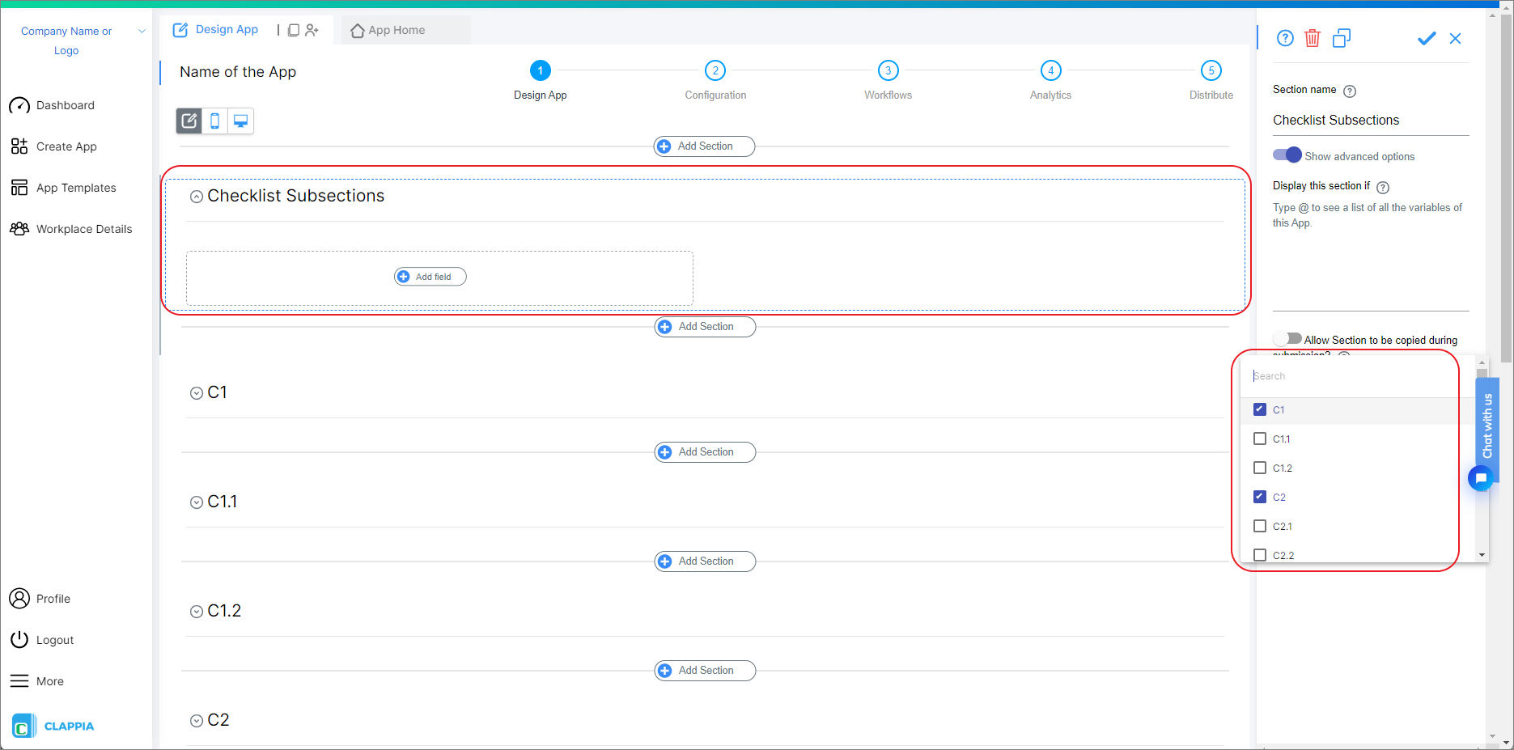Turn off the Show advanced options toggle

[x=1287, y=155]
